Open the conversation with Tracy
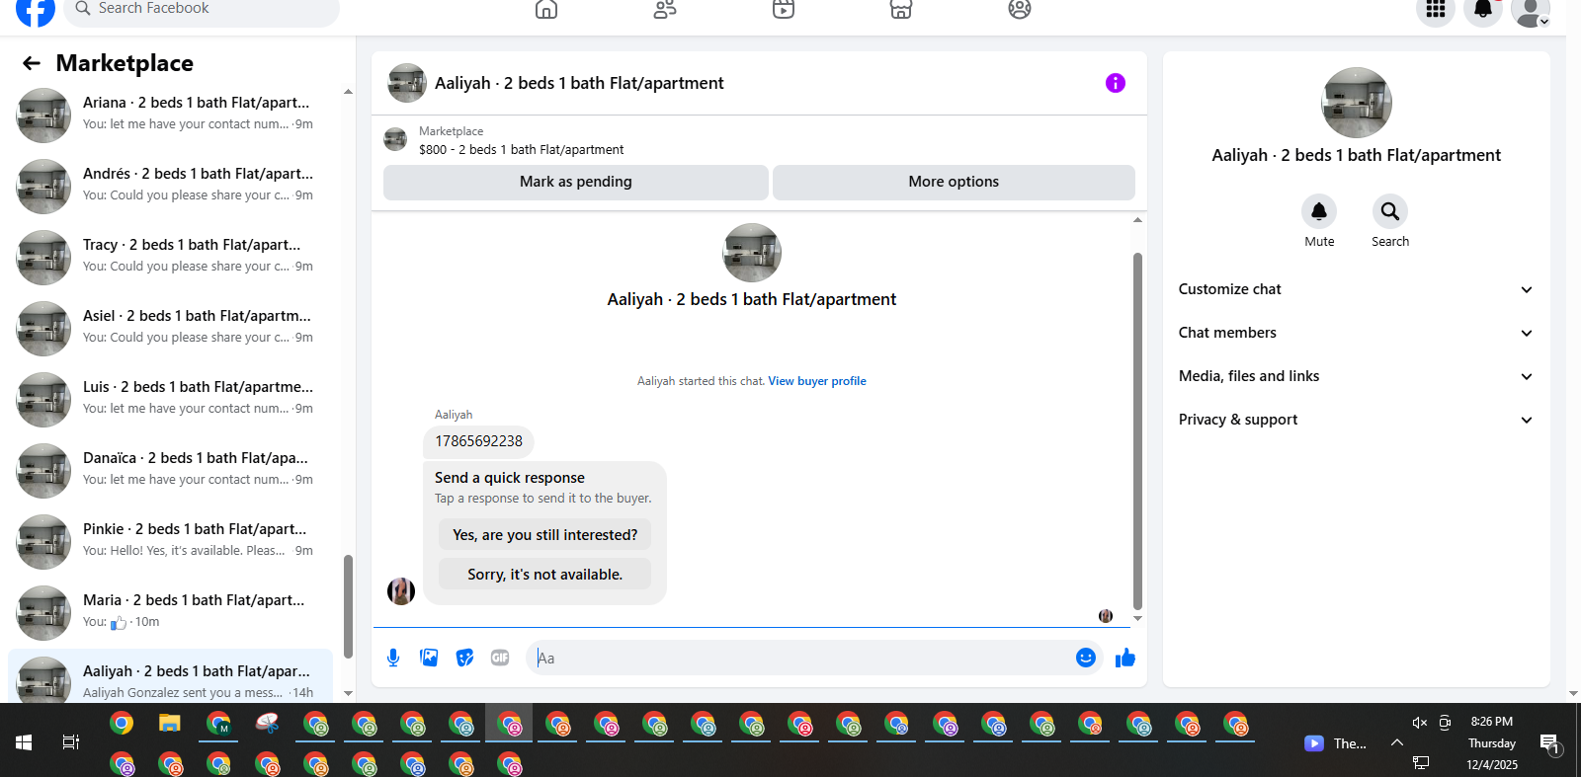The height and width of the screenshot is (777, 1581). click(x=170, y=257)
